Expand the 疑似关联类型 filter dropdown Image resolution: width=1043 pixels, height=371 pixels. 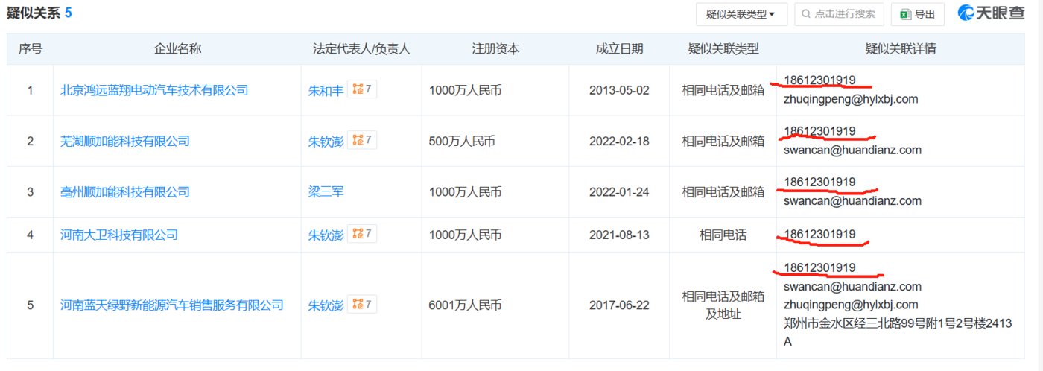(741, 14)
